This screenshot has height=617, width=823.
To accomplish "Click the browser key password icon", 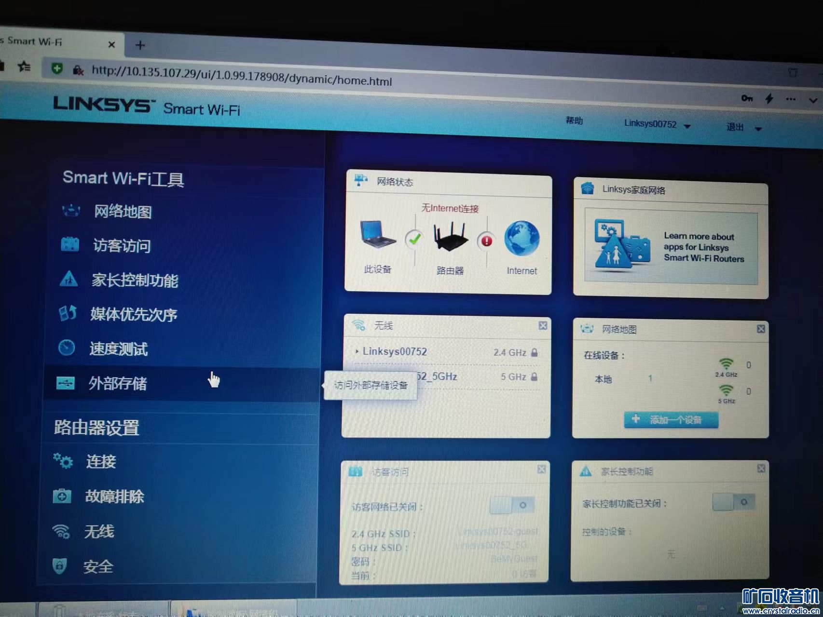I will (x=747, y=98).
